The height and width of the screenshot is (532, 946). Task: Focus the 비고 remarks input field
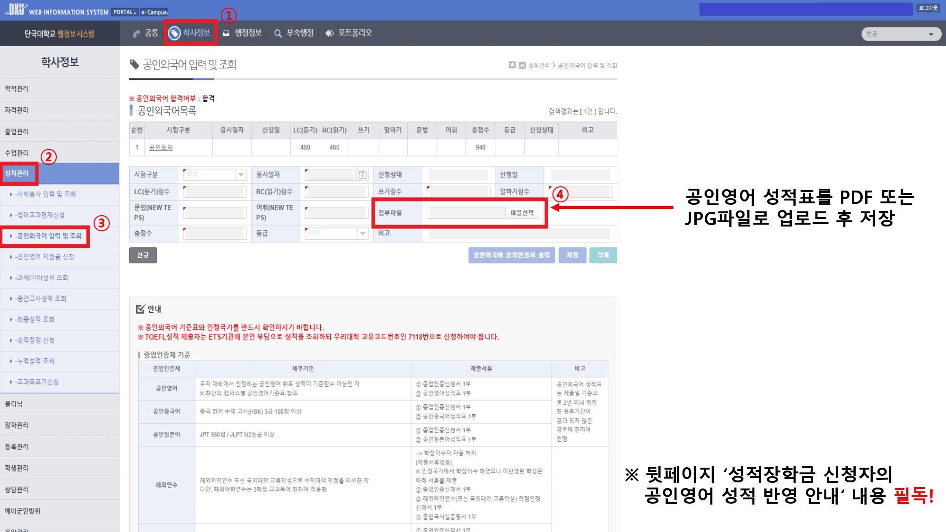[x=519, y=234]
